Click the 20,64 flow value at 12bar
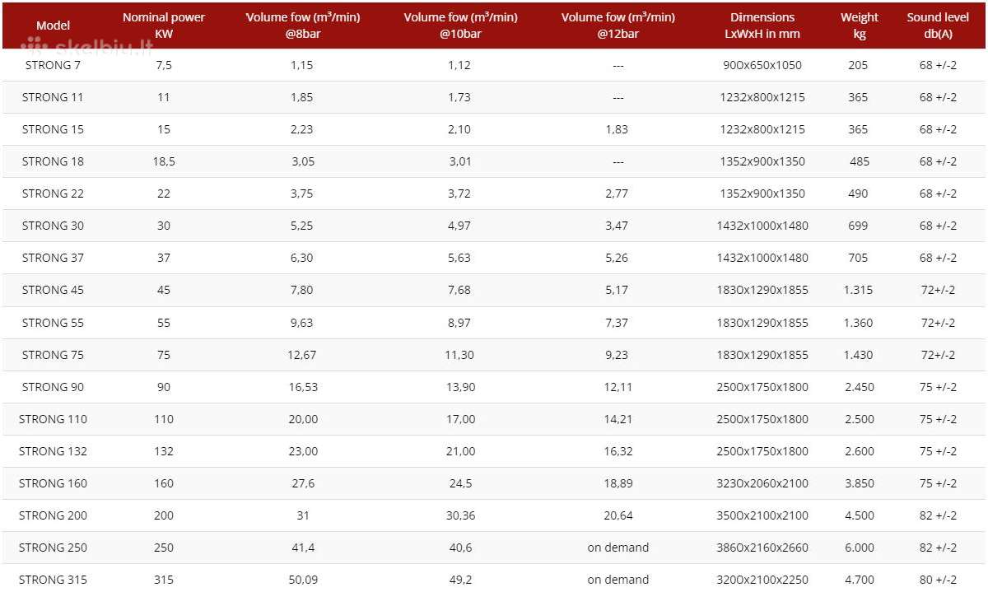The image size is (988, 592). tap(617, 515)
